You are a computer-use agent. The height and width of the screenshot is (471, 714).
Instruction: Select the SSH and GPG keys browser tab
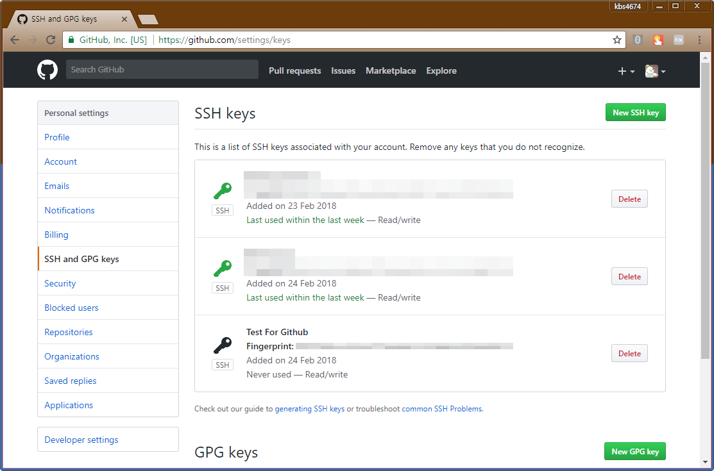click(x=71, y=19)
